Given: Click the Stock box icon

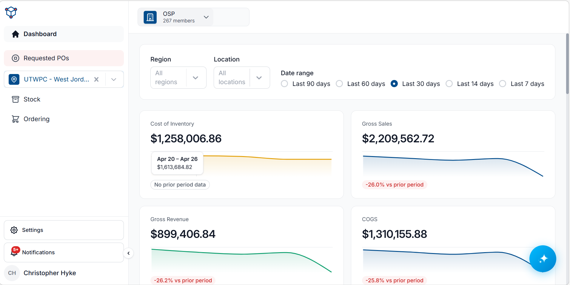Looking at the screenshot, I should point(15,99).
